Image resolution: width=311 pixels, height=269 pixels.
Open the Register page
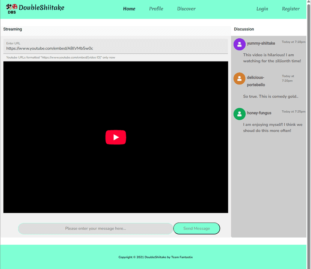290,9
